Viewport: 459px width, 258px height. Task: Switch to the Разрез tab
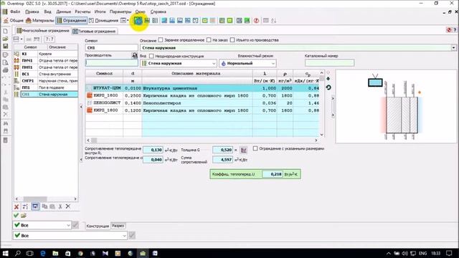coord(118,226)
